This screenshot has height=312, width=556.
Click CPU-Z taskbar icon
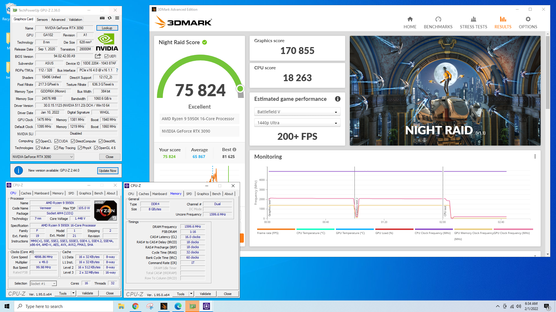[x=206, y=306]
